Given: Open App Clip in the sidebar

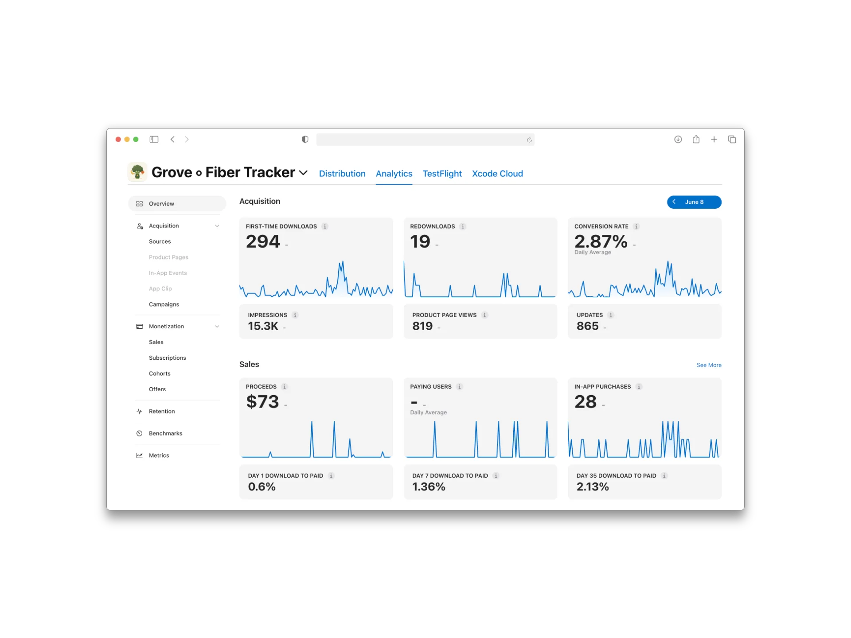Looking at the screenshot, I should click(x=160, y=289).
